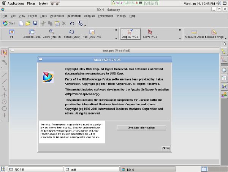Click the Copy icon

pos(50,23)
